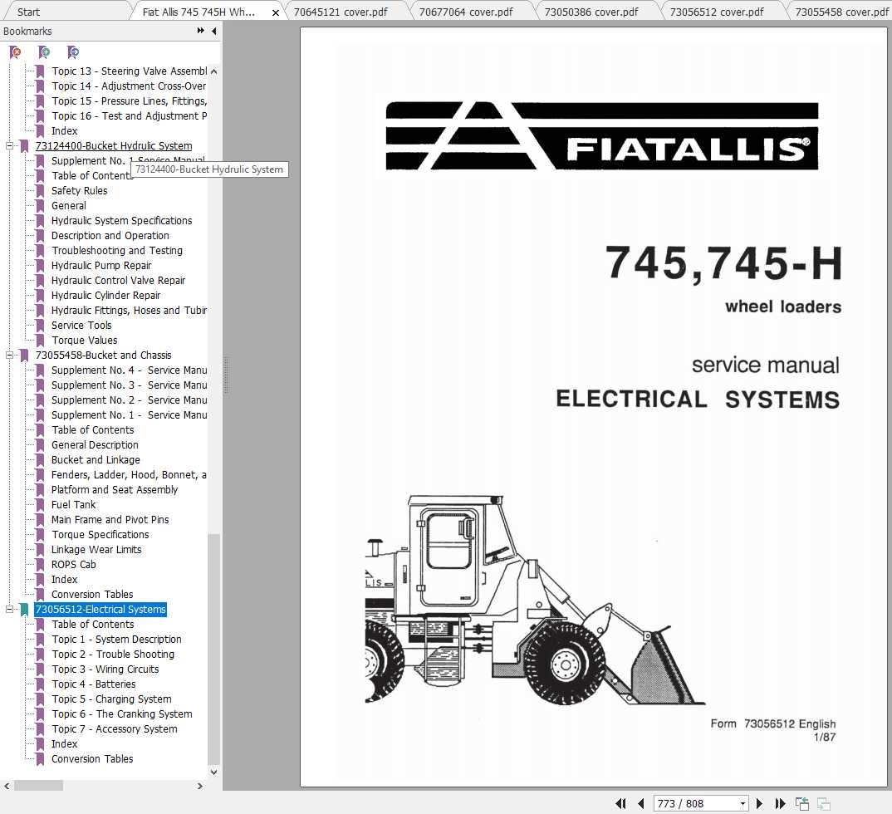
Task: Switch to the Start tab
Action: click(28, 12)
